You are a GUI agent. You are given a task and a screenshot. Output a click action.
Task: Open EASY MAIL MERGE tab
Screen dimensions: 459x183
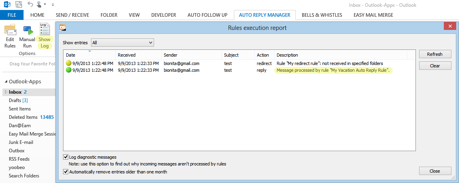(373, 15)
